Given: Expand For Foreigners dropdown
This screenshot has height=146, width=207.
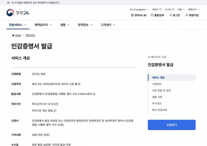Looking at the screenshot, I should pos(139,9).
